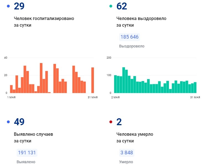Click the blue dot beside number 49
The width and height of the screenshot is (205, 166).
[8, 122]
